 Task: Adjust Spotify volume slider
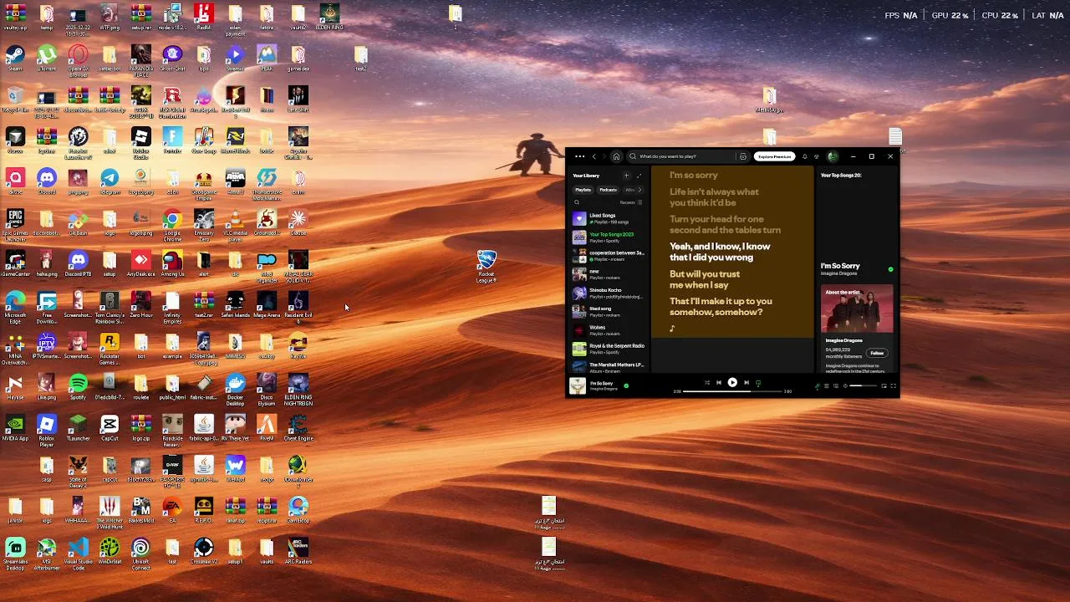coord(864,385)
